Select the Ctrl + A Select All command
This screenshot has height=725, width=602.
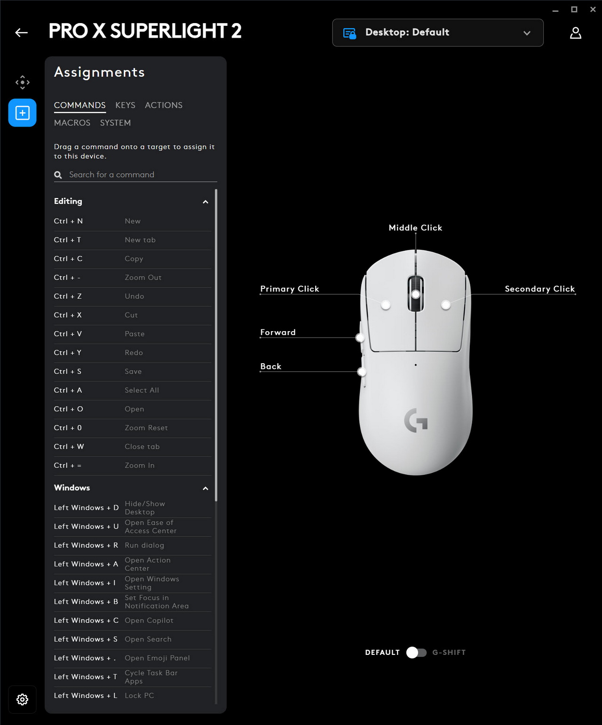click(133, 390)
